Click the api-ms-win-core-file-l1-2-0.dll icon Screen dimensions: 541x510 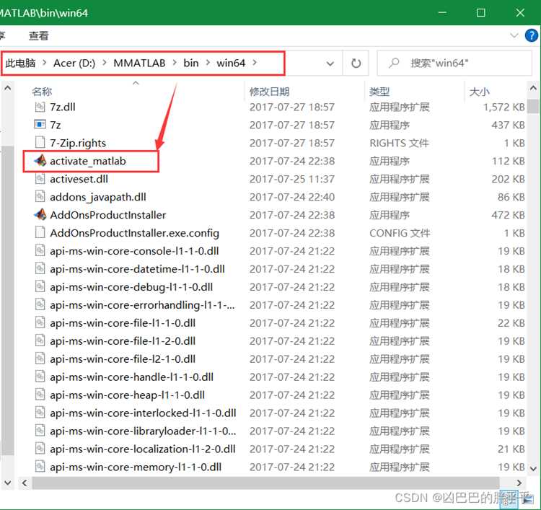point(40,340)
